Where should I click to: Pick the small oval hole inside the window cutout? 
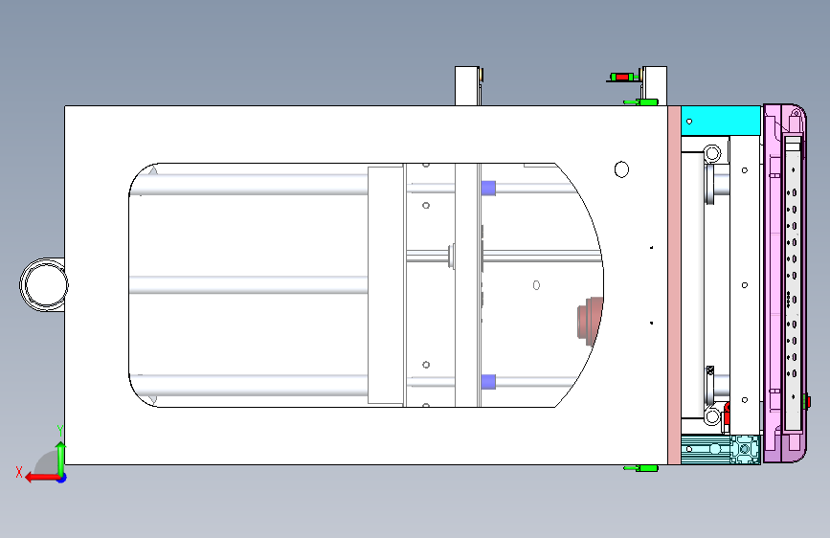(536, 285)
